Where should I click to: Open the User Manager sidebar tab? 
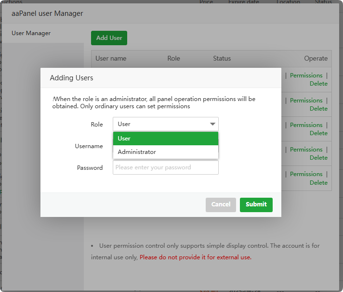(31, 33)
